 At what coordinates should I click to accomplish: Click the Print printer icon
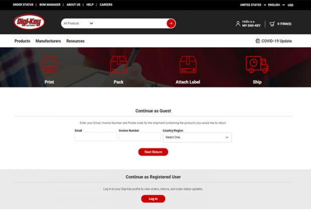(x=49, y=64)
